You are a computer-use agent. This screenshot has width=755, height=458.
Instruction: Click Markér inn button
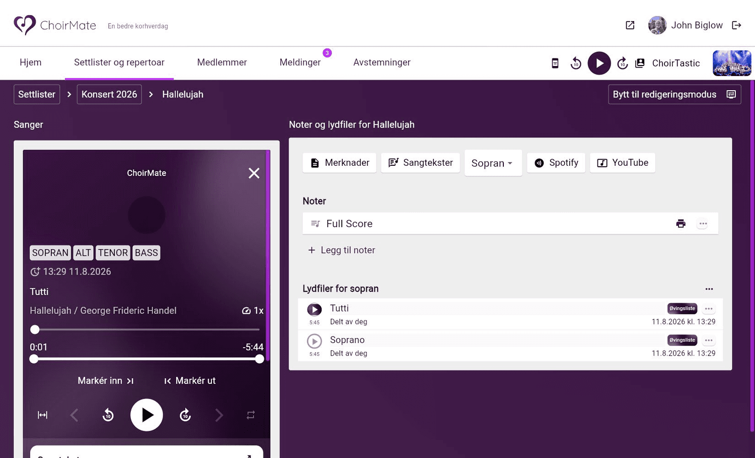[106, 381]
